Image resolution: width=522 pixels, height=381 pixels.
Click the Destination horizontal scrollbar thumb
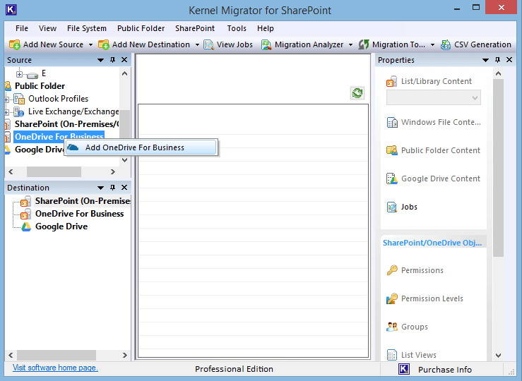pos(57,355)
